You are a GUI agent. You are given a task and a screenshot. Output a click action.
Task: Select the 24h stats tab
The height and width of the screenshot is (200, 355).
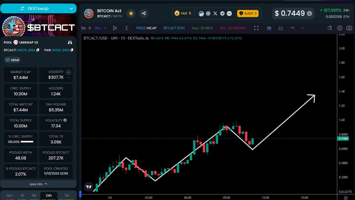[x=49, y=196]
